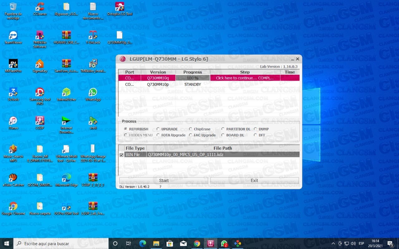The image size is (399, 249).
Task: Select the REFURBISH process option
Action: click(x=136, y=129)
